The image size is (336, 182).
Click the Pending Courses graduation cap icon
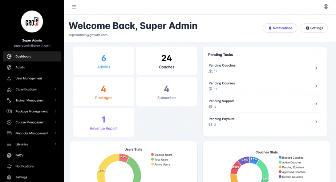210,89
